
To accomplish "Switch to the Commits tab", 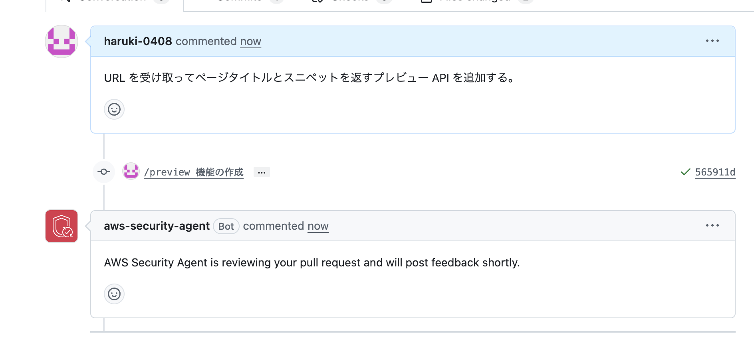I will click(x=239, y=1).
